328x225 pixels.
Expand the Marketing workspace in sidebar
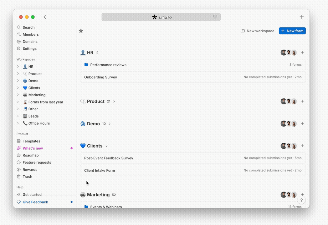click(18, 95)
